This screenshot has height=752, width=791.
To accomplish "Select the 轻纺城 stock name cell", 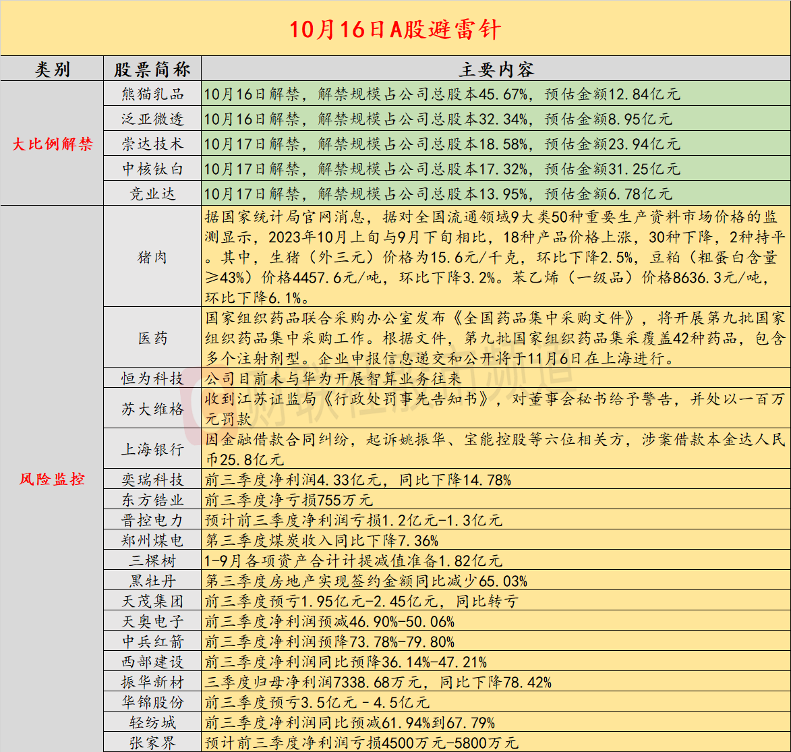I will pyautogui.click(x=152, y=722).
